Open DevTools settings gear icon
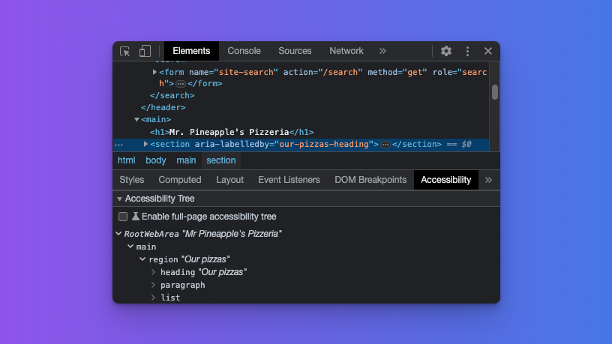 [x=446, y=51]
